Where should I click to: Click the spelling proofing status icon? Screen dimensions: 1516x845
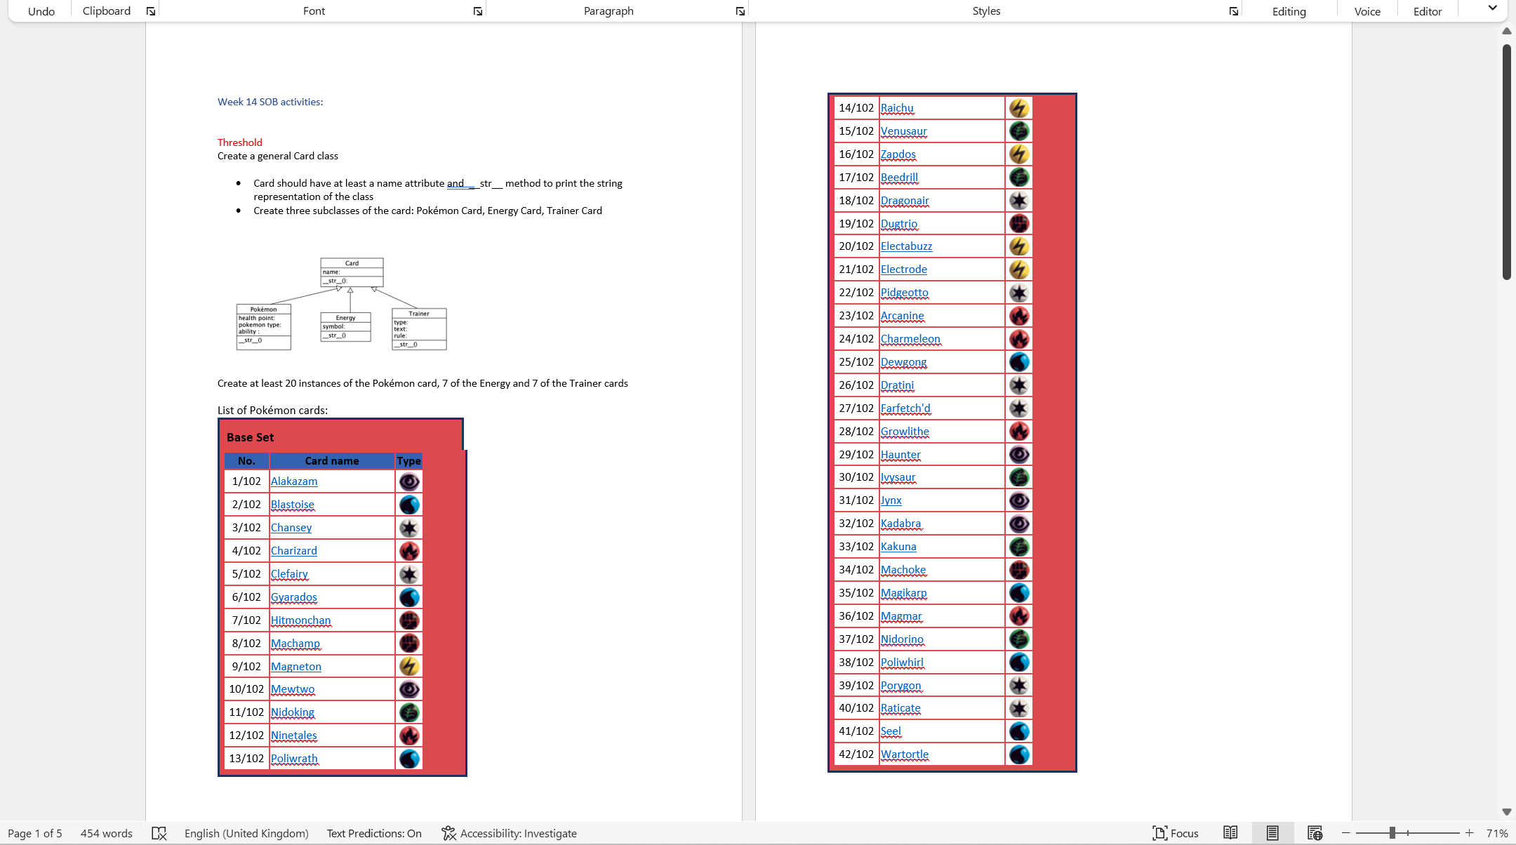[159, 833]
